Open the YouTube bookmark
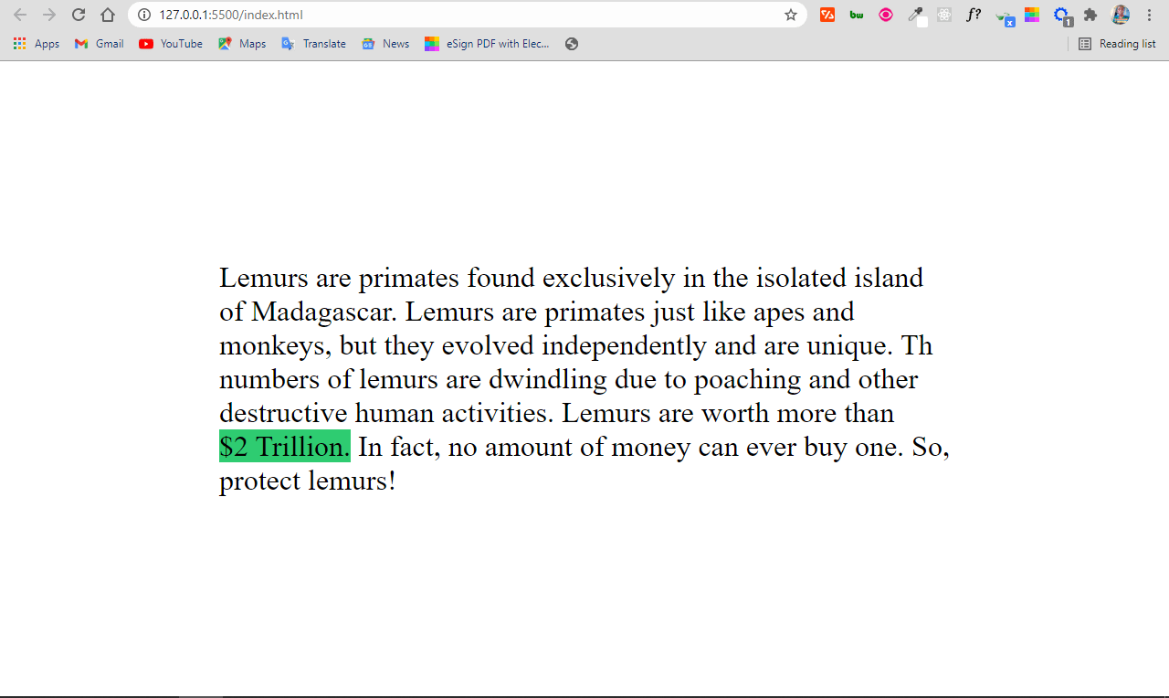The height and width of the screenshot is (698, 1169). click(x=171, y=44)
